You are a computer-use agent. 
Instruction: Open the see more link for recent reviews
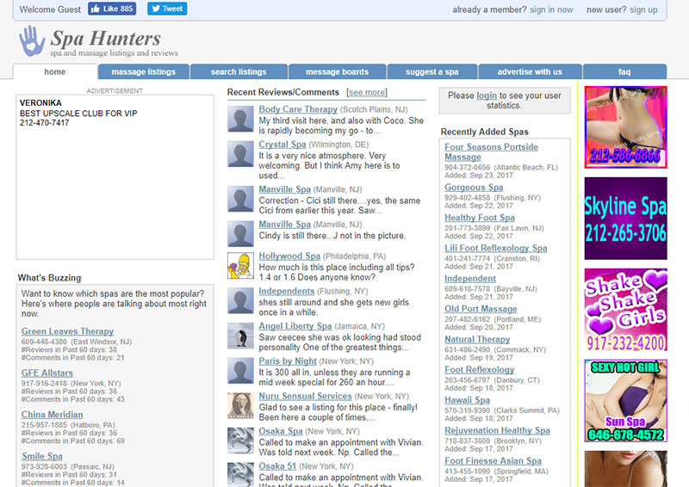click(x=367, y=93)
